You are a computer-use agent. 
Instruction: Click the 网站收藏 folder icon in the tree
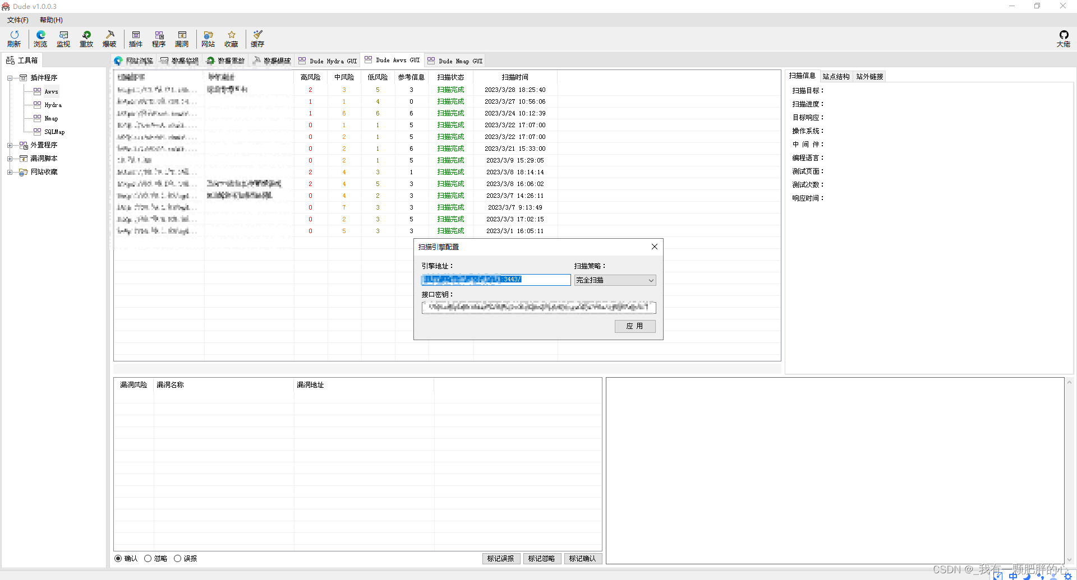coord(24,172)
